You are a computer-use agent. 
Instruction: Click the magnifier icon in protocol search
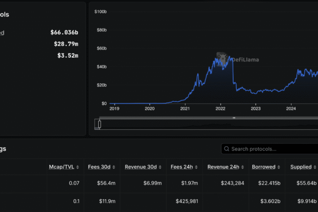point(227,149)
